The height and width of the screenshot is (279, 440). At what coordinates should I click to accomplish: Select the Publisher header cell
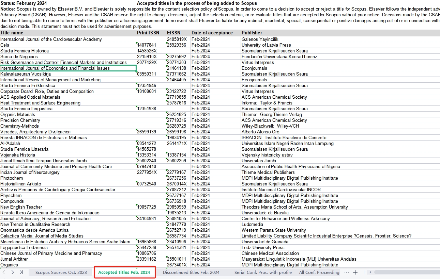pos(340,33)
